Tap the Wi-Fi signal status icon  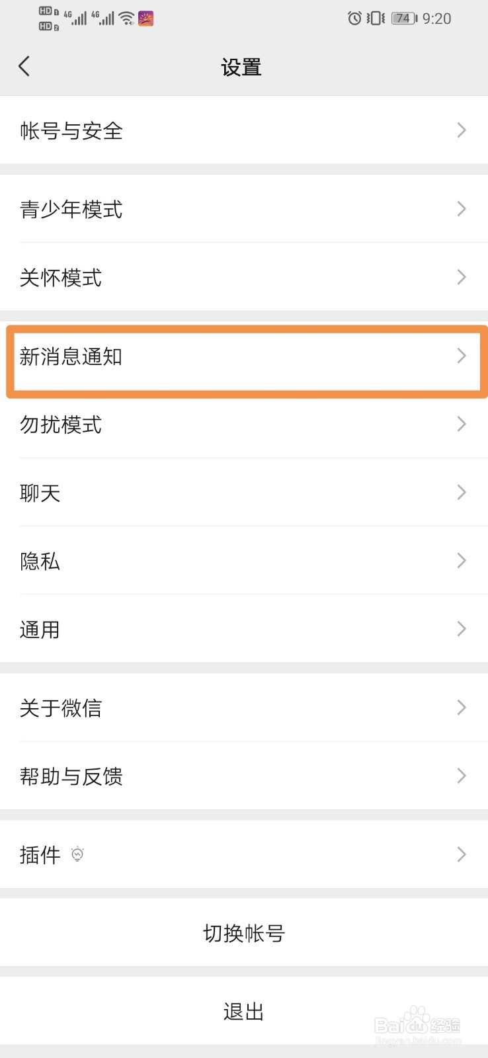point(126,19)
